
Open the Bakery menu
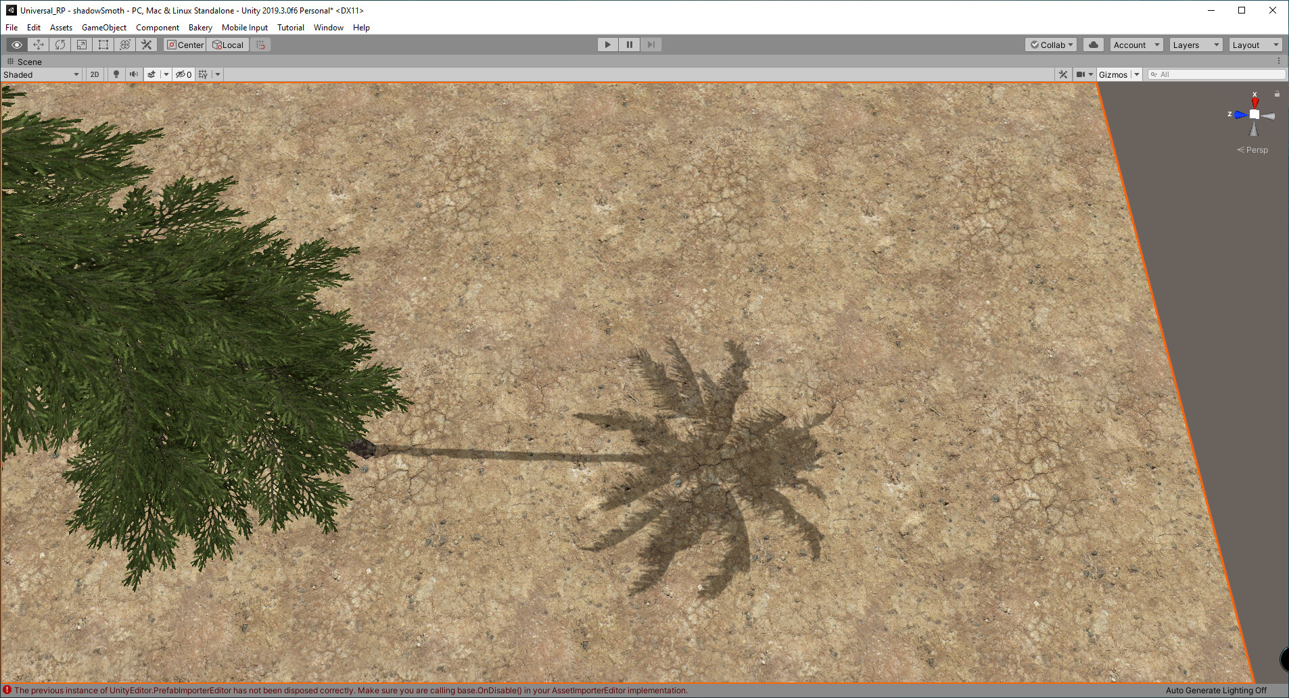(x=200, y=28)
